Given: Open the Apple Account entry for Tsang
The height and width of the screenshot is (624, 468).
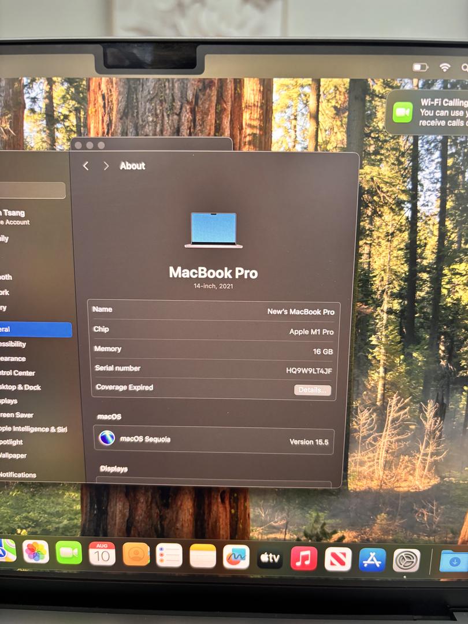Looking at the screenshot, I should [x=15, y=217].
